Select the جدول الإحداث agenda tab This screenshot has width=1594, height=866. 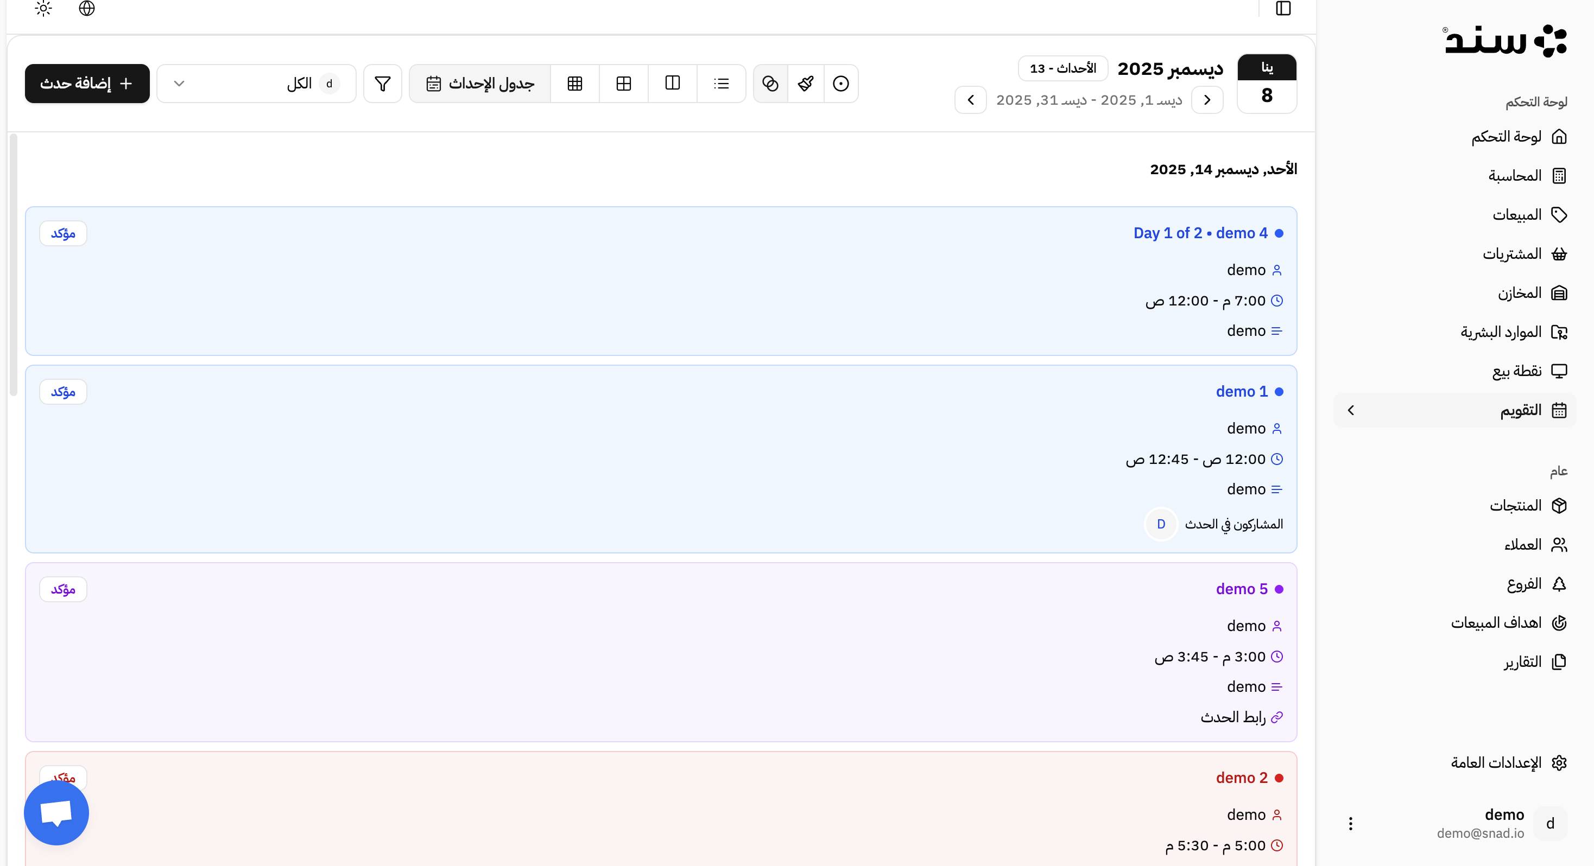480,84
